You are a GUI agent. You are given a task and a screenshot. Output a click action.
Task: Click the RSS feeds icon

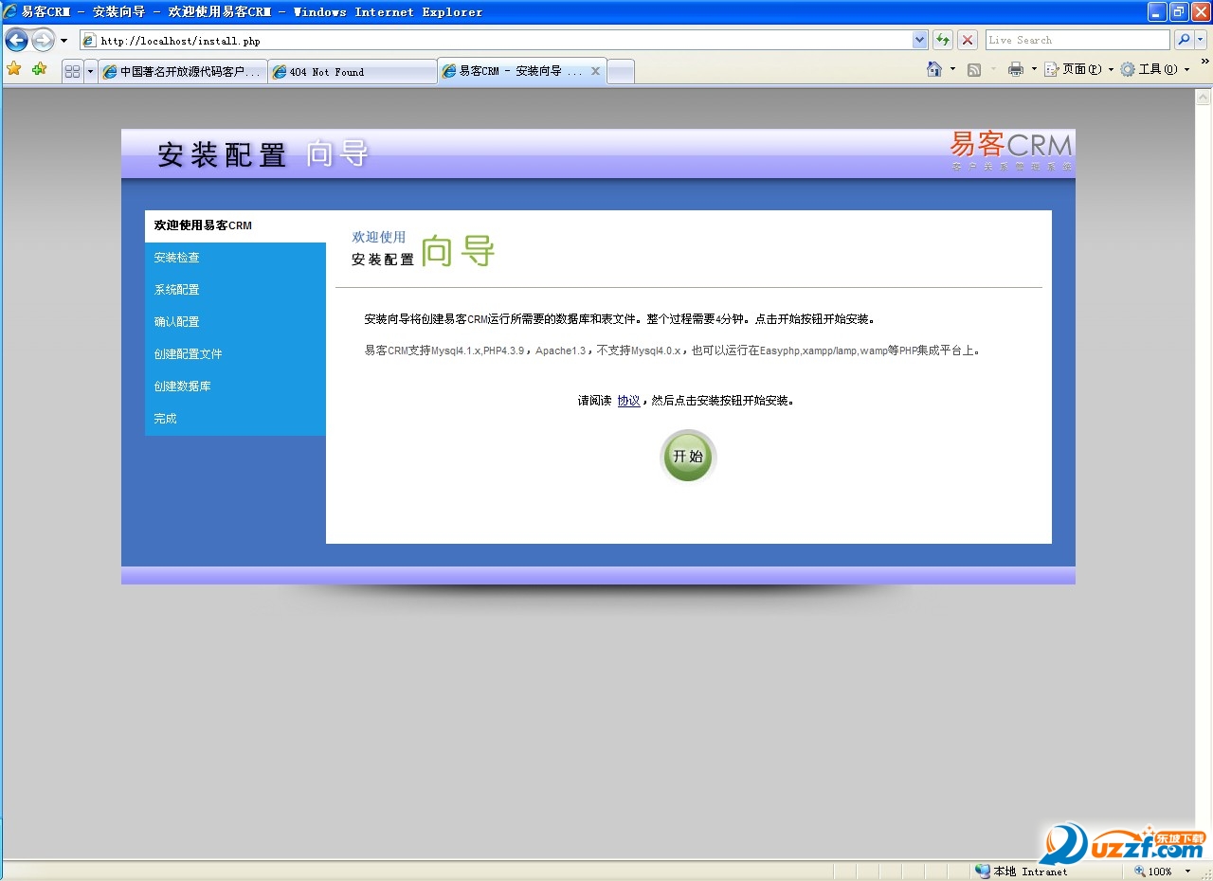click(974, 69)
